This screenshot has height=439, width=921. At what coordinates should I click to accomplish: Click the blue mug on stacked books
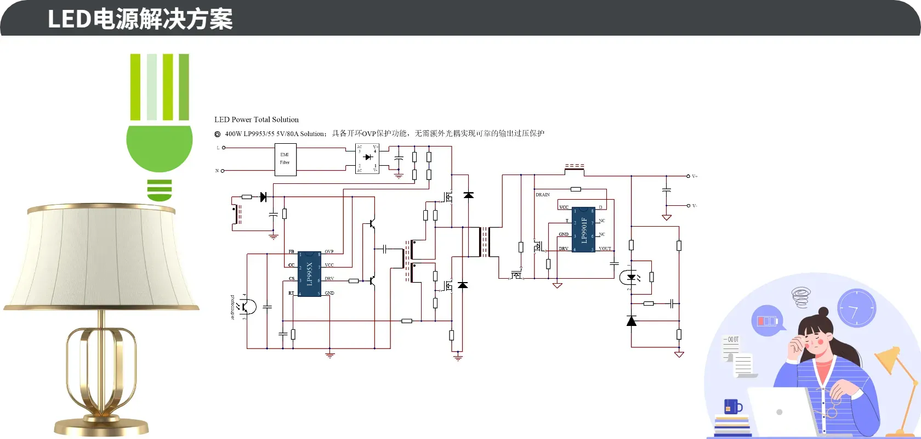pyautogui.click(x=733, y=407)
